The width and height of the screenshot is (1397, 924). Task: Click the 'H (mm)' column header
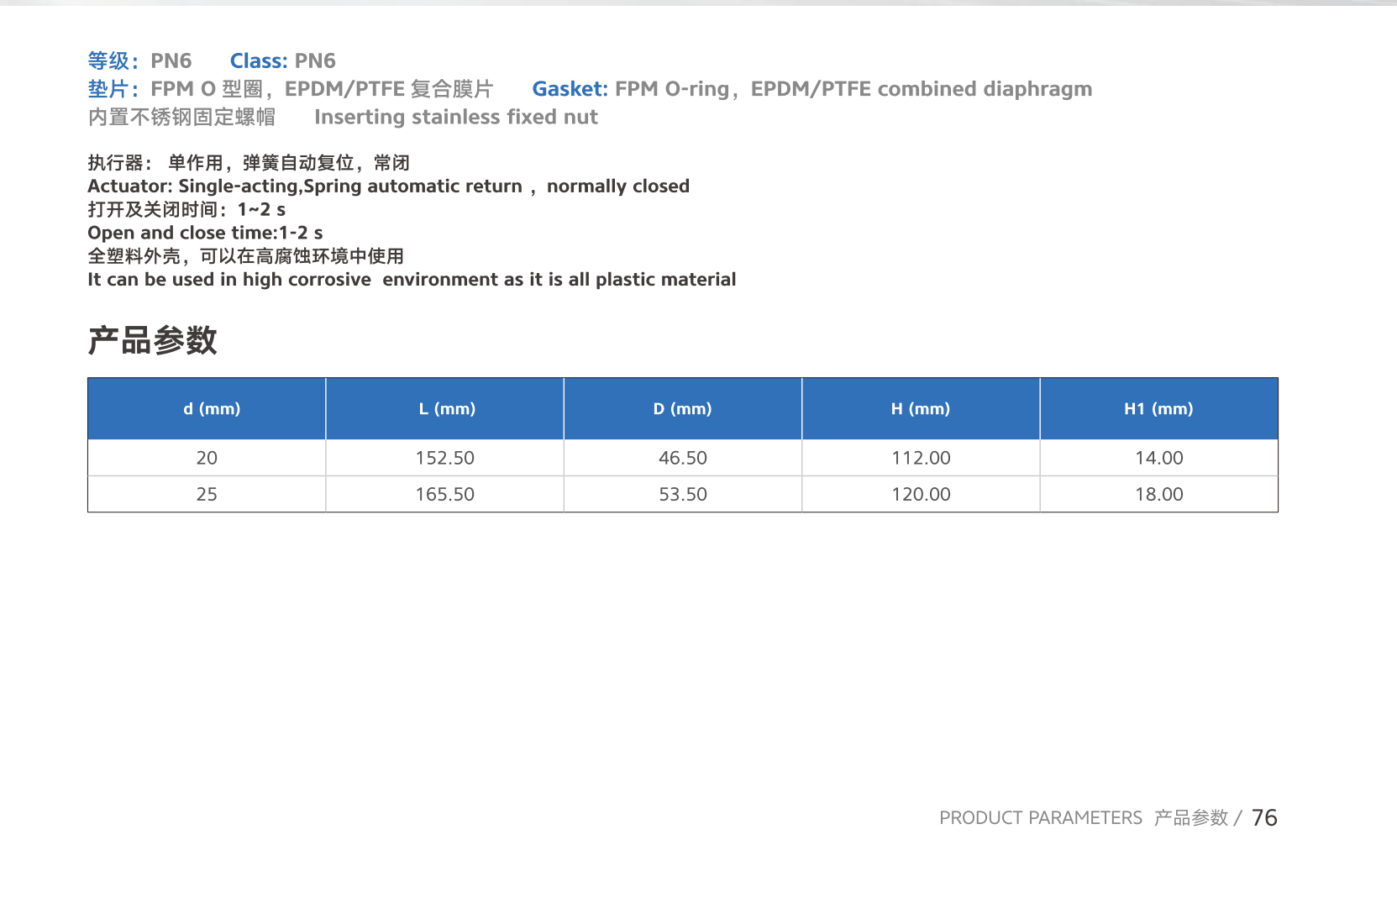pos(921,409)
